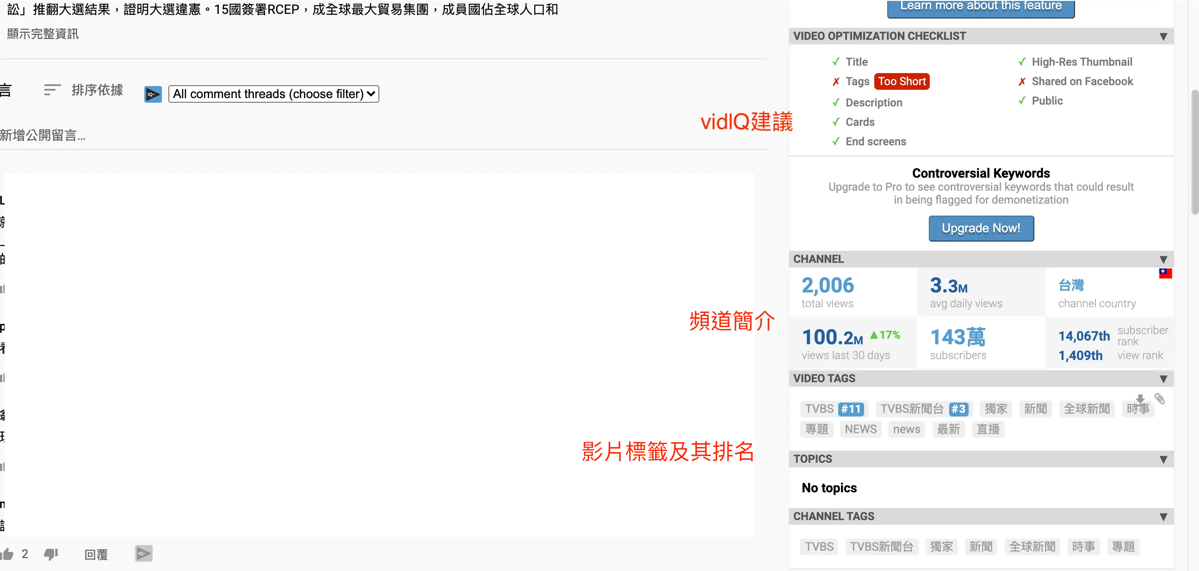Click the 2,006 total views stat
Screen dimensions: 1199x571
pyautogui.click(x=828, y=285)
